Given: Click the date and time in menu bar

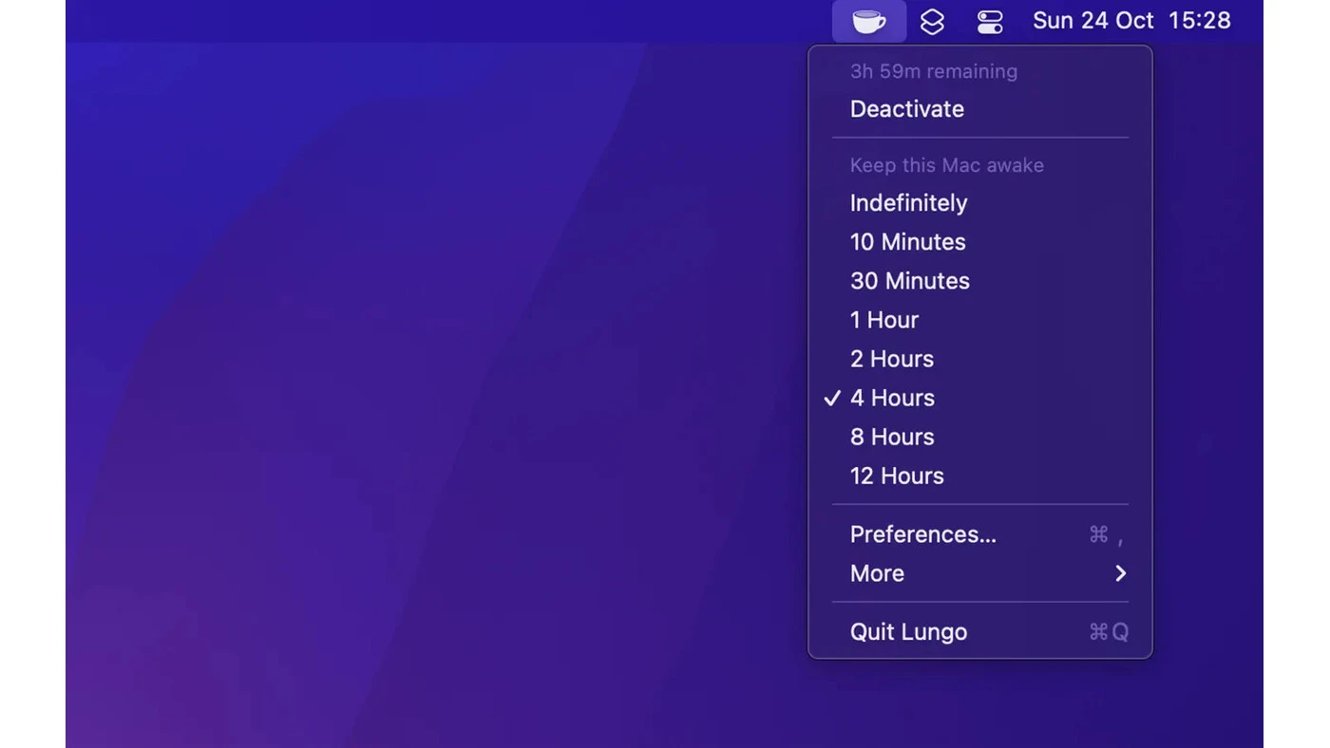Looking at the screenshot, I should click(1131, 21).
